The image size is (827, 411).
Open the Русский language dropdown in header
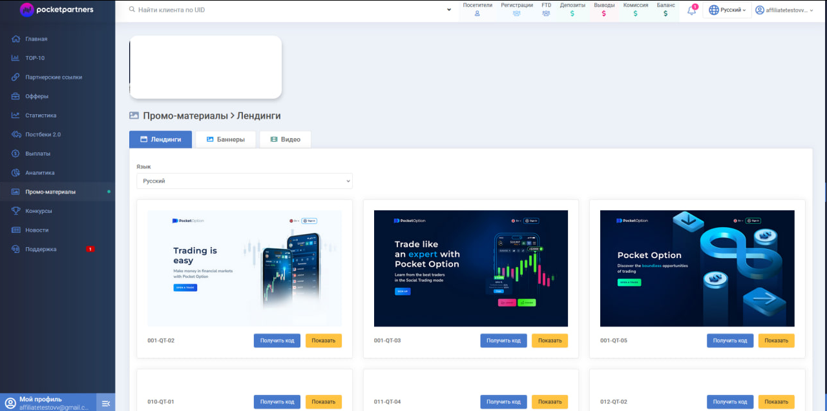[727, 10]
